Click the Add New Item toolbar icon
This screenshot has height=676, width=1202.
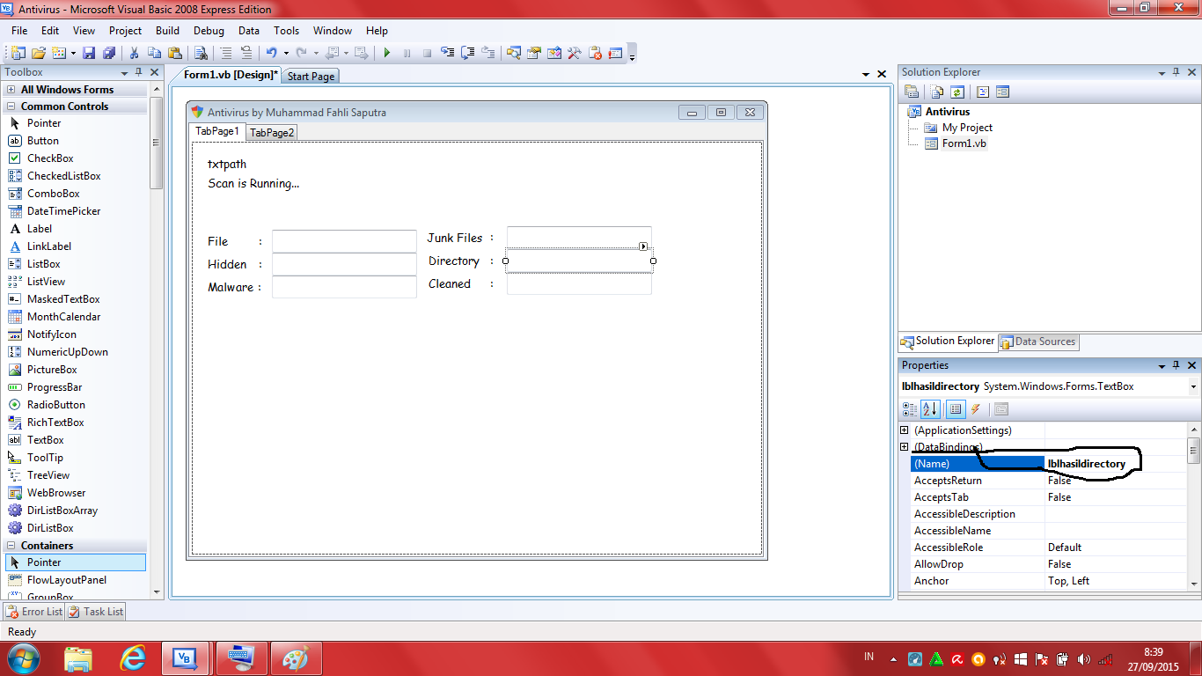(x=59, y=53)
